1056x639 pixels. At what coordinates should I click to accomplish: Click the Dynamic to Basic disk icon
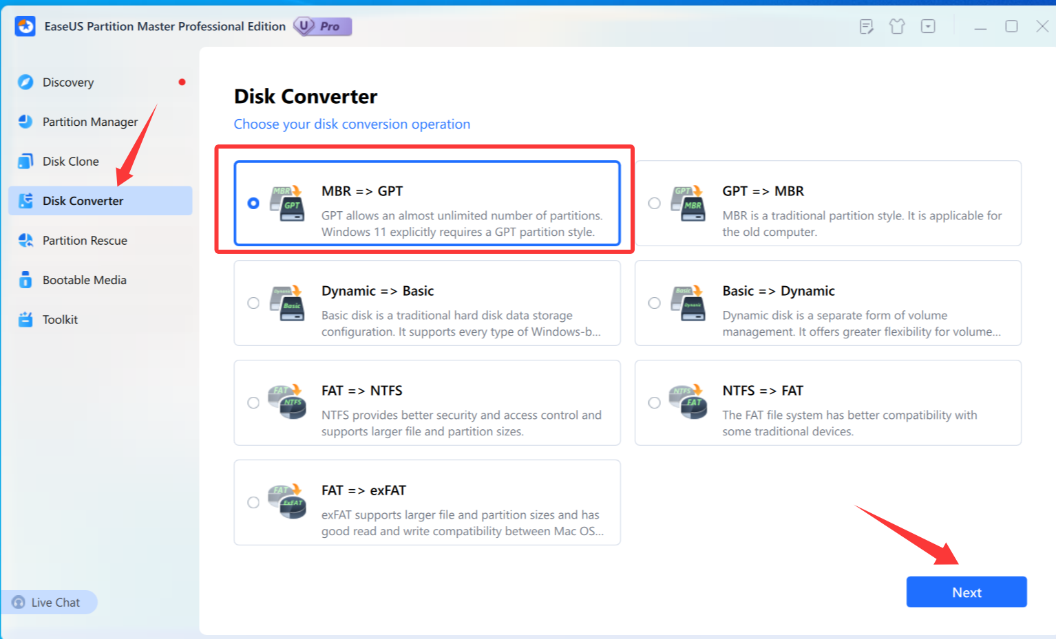287,303
